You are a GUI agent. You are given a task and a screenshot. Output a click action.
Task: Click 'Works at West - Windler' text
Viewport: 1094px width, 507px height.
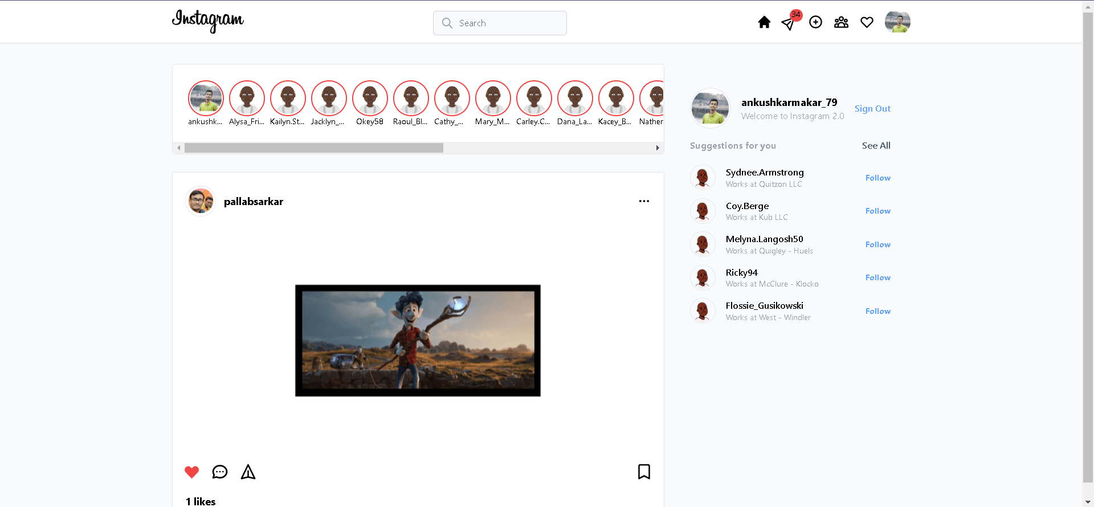tap(768, 318)
